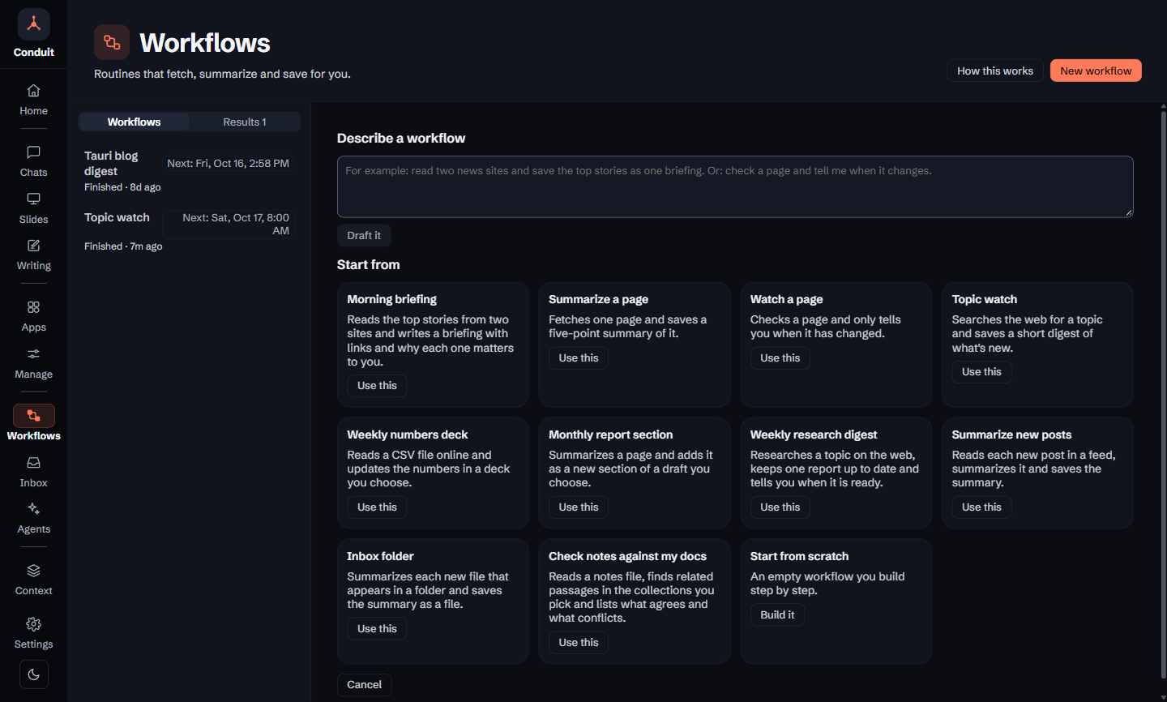Image resolution: width=1167 pixels, height=702 pixels.
Task: Click the 'Finished · 8d ago' status text
Action: pos(122,187)
